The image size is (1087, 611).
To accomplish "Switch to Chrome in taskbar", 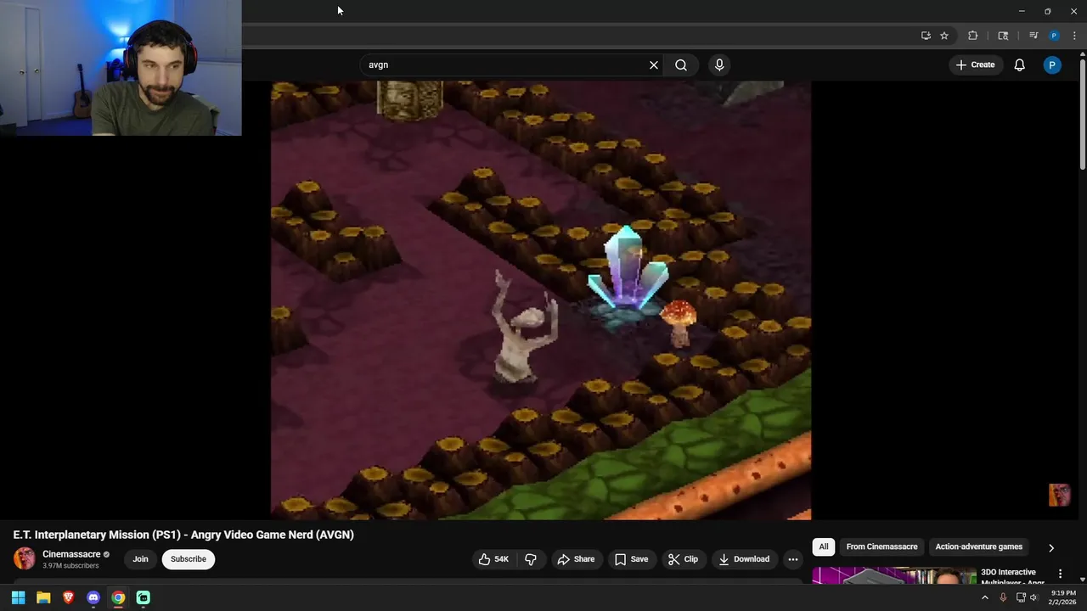I will click(118, 597).
